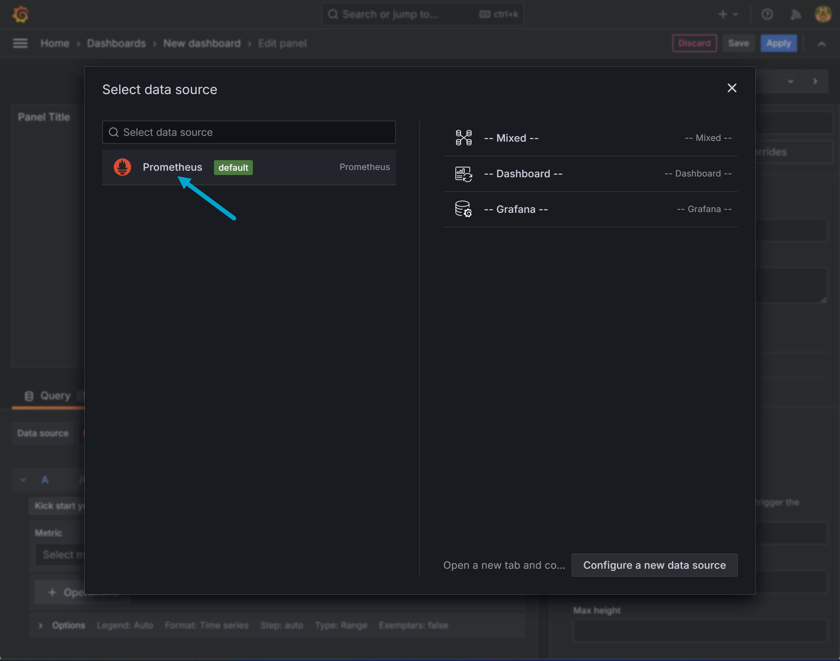Select the Grafana data source icon

(x=463, y=208)
